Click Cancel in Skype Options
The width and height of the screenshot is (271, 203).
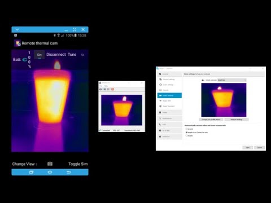click(x=259, y=148)
